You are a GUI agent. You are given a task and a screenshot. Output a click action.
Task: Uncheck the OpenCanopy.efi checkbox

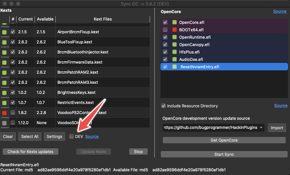(x=165, y=45)
